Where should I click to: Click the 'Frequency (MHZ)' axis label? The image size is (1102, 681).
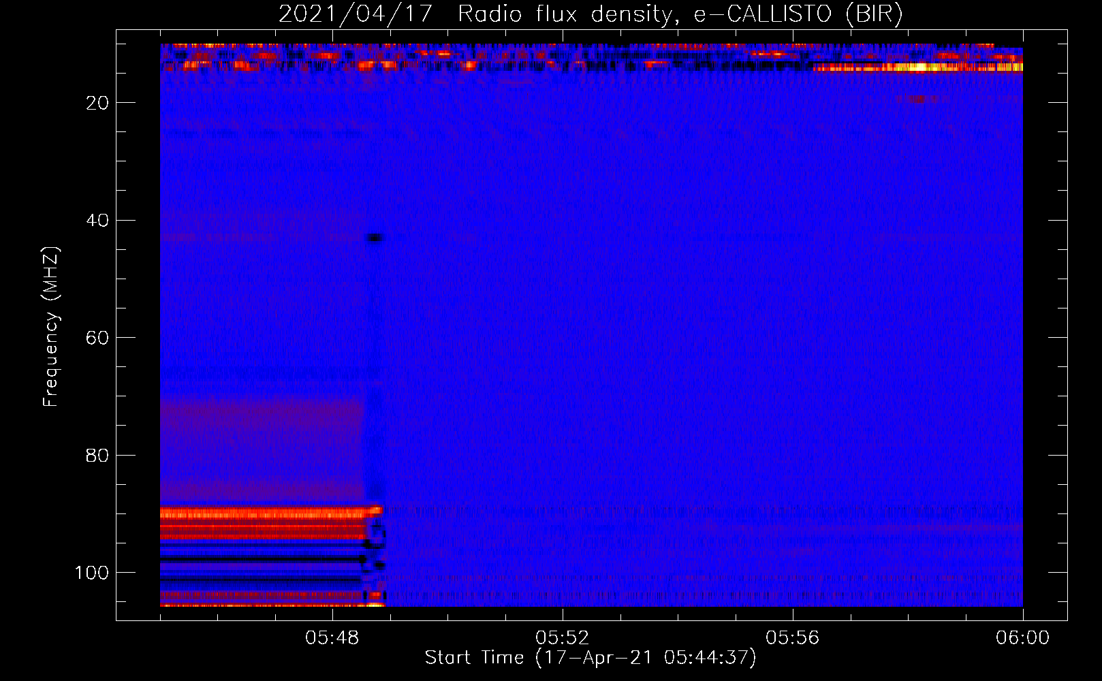tap(51, 327)
